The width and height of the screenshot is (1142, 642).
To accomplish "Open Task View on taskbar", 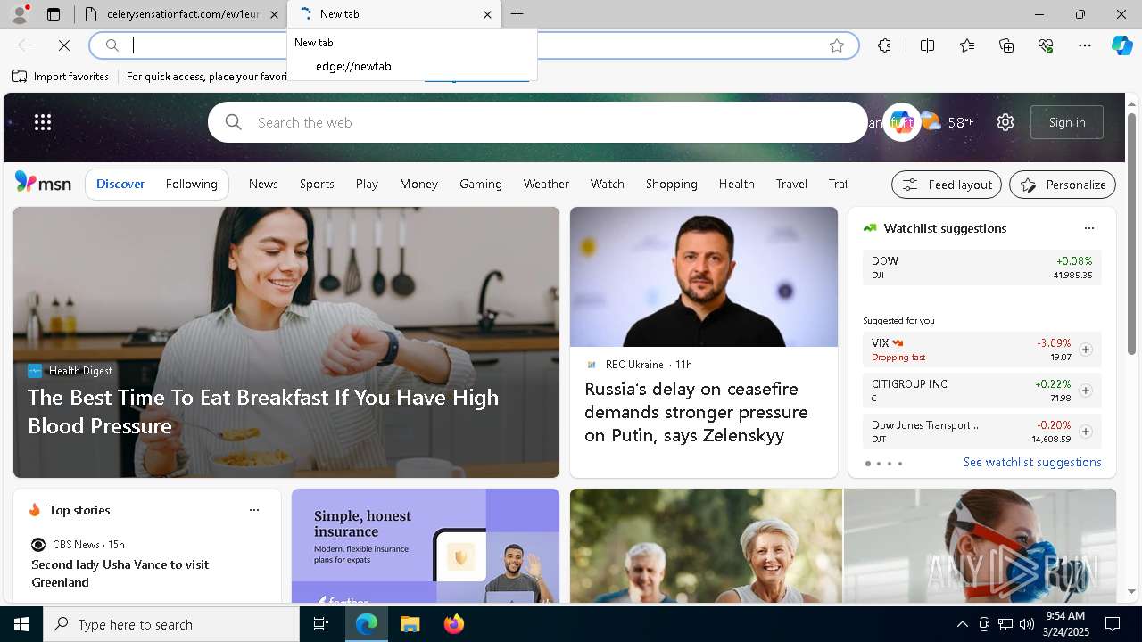I will [321, 624].
